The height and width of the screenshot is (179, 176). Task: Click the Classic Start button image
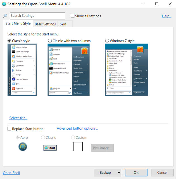(x=50, y=148)
